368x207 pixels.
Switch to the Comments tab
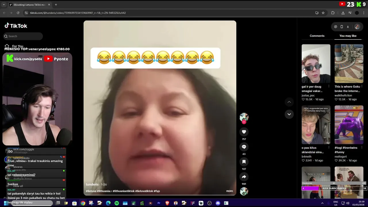pyautogui.click(x=317, y=36)
